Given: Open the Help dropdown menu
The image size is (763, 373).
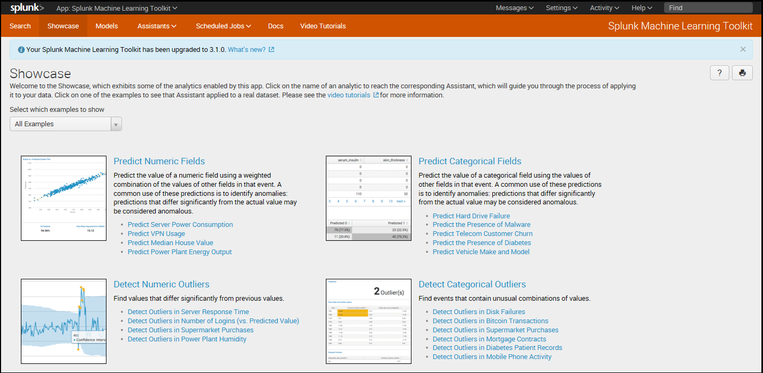Looking at the screenshot, I should click(642, 8).
